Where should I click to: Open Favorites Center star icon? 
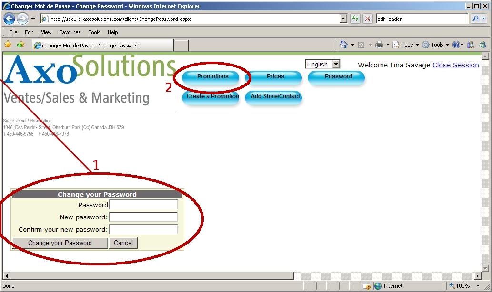click(x=8, y=45)
